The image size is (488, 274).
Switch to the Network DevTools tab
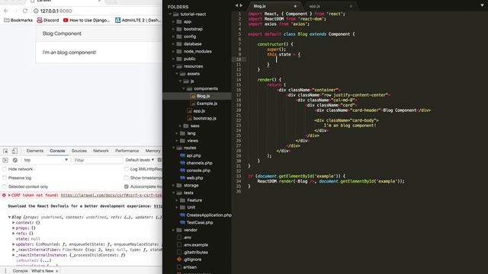(101, 151)
